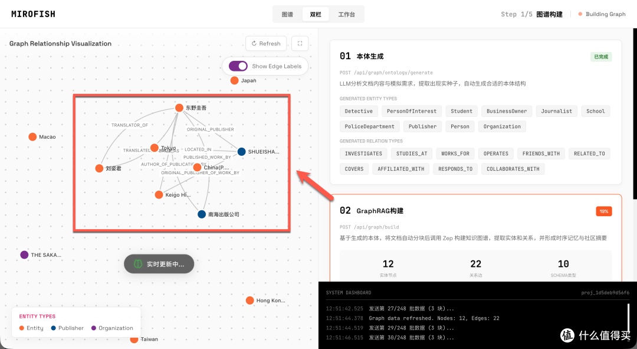The width and height of the screenshot is (637, 349).
Task: Click the 已完成 status badge
Action: 601,57
